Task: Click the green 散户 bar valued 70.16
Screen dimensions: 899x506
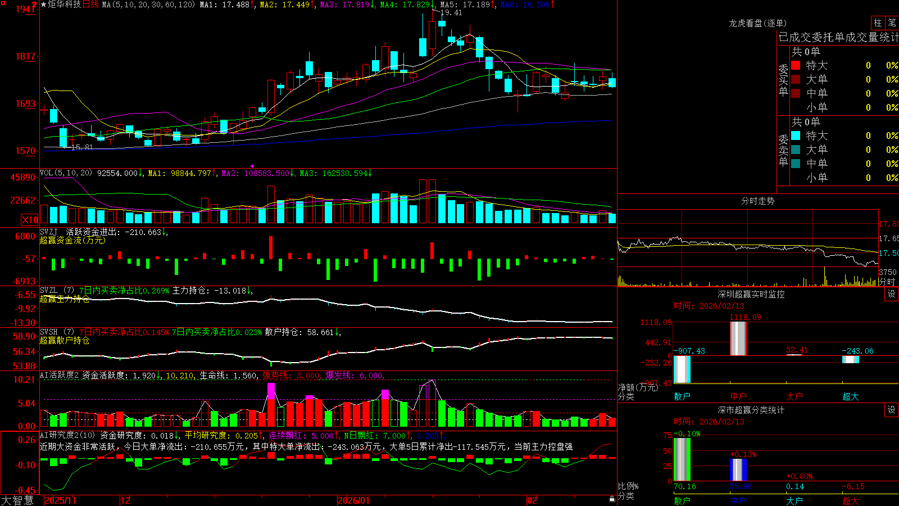Action: click(x=682, y=459)
